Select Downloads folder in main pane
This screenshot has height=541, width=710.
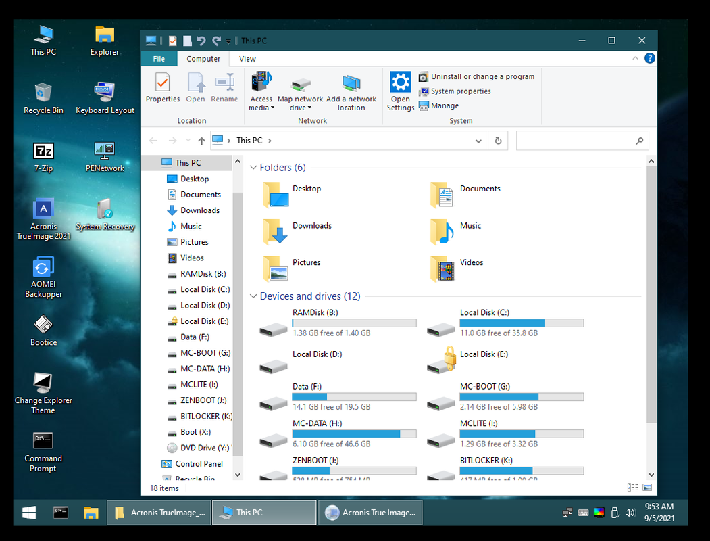coord(297,231)
